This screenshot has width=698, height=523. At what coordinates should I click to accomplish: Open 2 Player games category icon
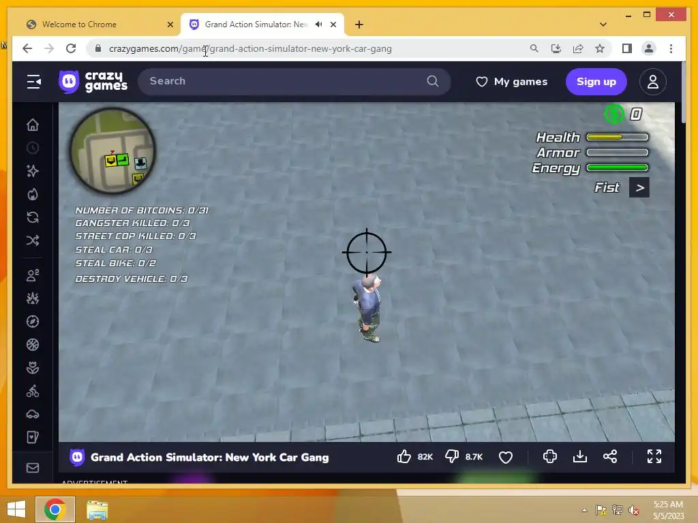pos(33,275)
